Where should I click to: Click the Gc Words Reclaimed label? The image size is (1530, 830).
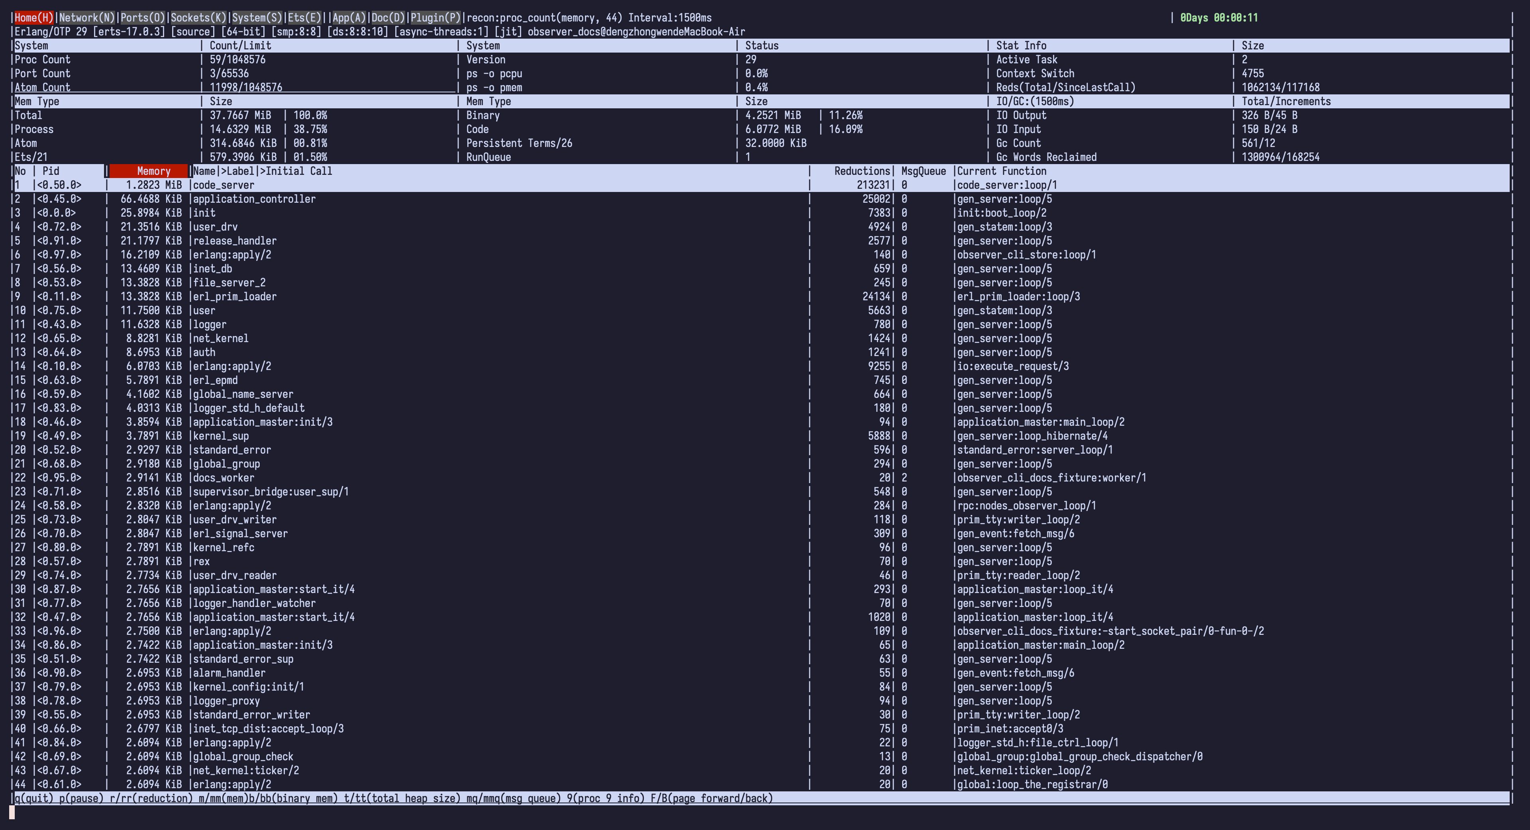(1047, 157)
